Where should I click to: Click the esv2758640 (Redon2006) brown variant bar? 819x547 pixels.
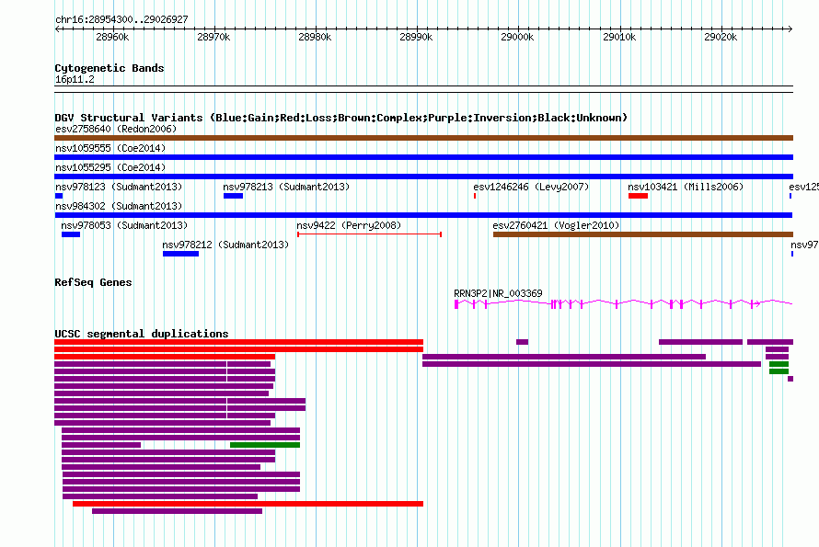pyautogui.click(x=423, y=138)
